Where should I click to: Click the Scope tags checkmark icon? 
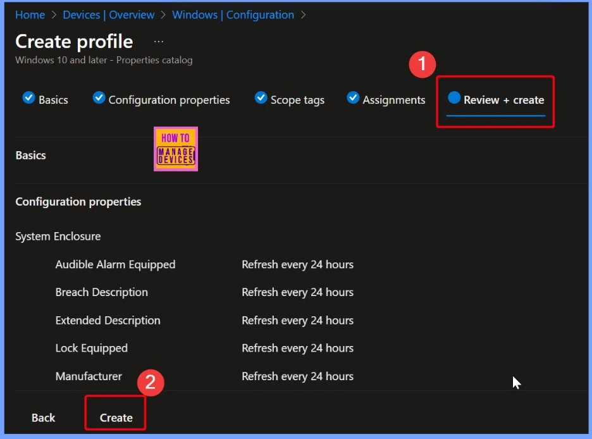(x=261, y=97)
